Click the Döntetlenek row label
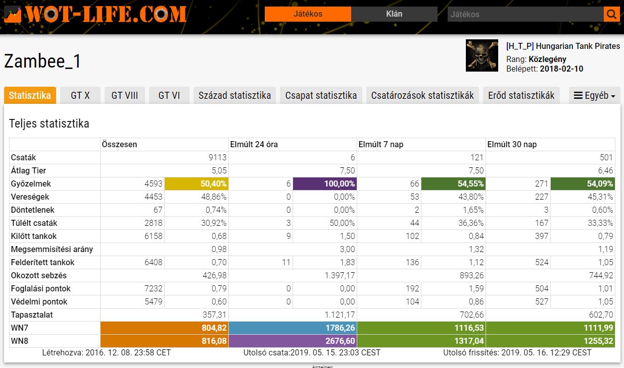 point(33,210)
